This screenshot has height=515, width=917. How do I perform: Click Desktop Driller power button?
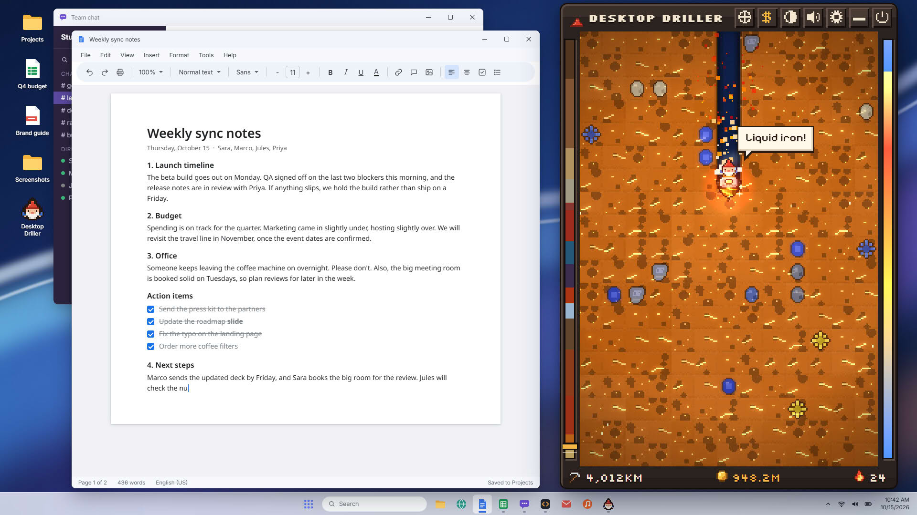tap(882, 18)
